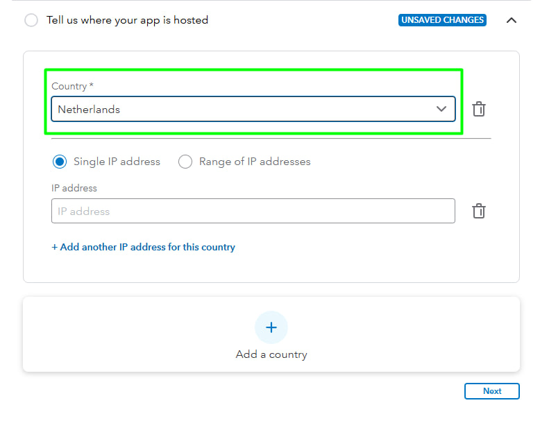The height and width of the screenshot is (421, 540).
Task: Click the "Tell us where your app is hosted" heading
Action: 127,20
